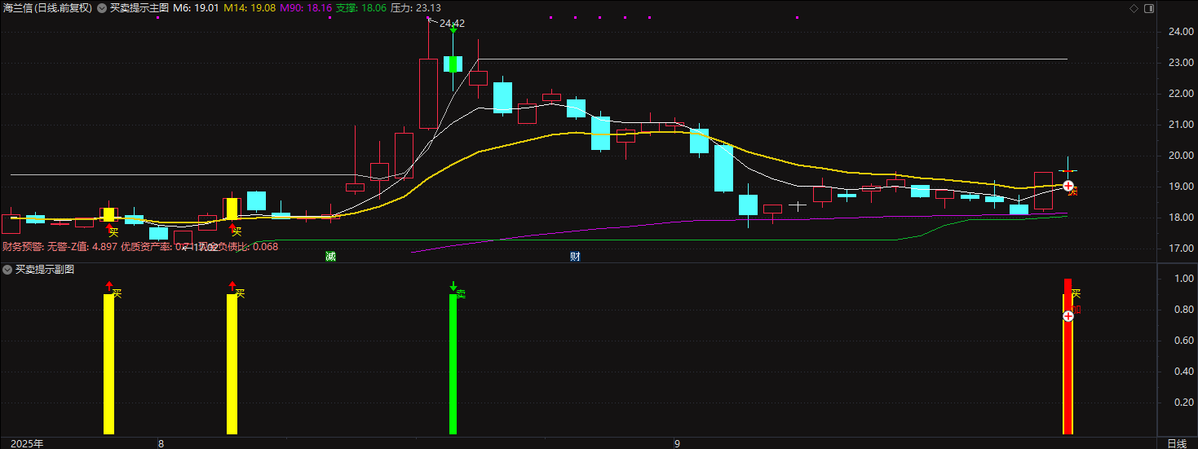Click the green 卖 signal bar in sub-chart

coord(453,363)
